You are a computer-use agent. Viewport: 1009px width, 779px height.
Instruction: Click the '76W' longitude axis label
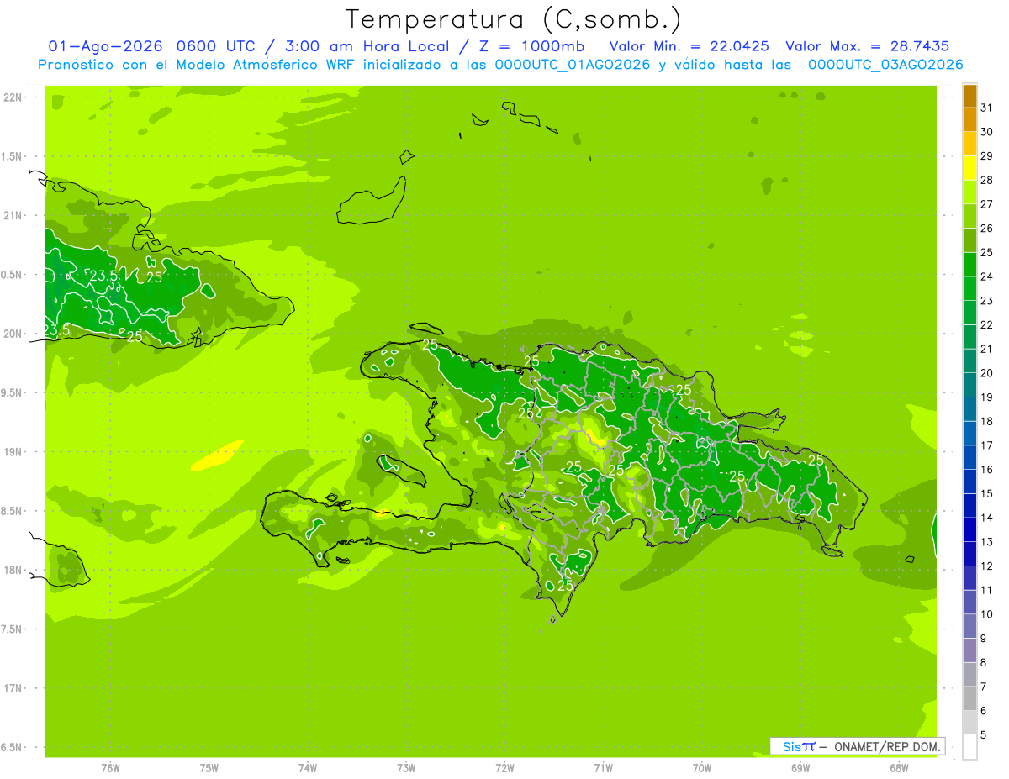point(110,768)
